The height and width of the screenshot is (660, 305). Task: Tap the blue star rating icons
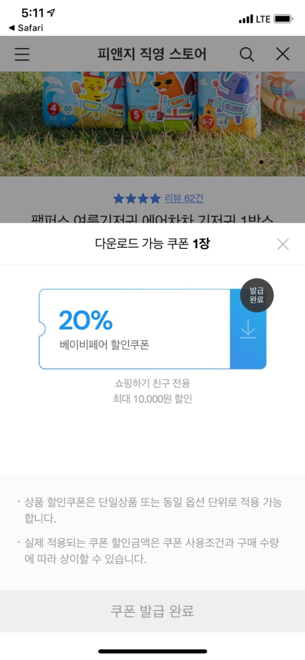click(x=137, y=198)
